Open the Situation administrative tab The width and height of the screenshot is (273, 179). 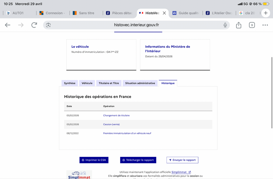coord(140,83)
